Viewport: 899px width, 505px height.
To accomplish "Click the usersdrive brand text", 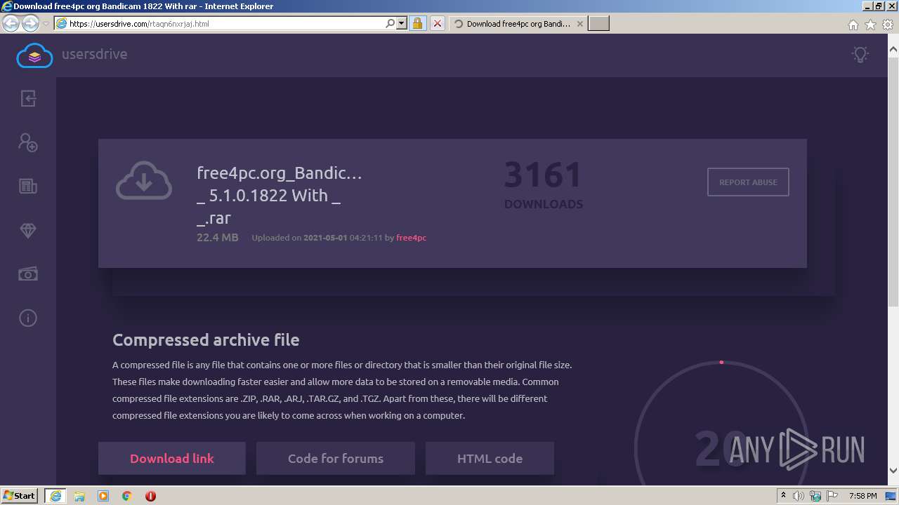I will click(94, 54).
